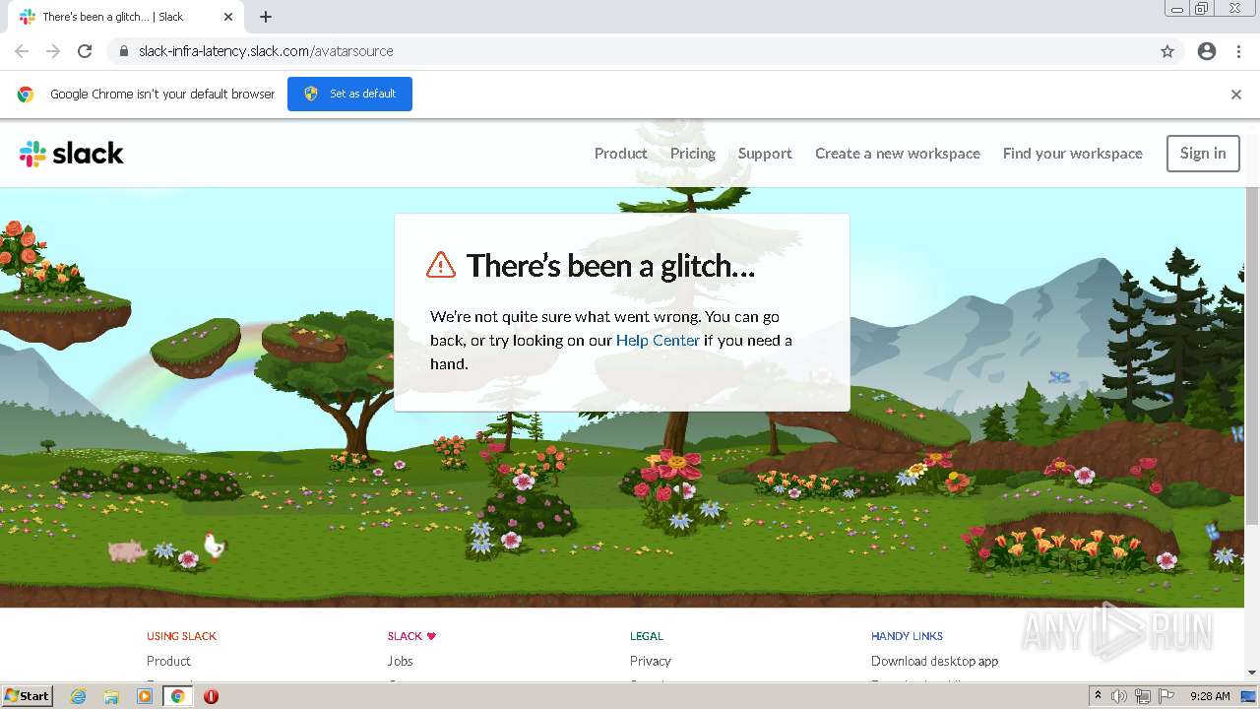Reload the page with the refresh icon
Viewport: 1260px width, 709px height.
(x=85, y=51)
